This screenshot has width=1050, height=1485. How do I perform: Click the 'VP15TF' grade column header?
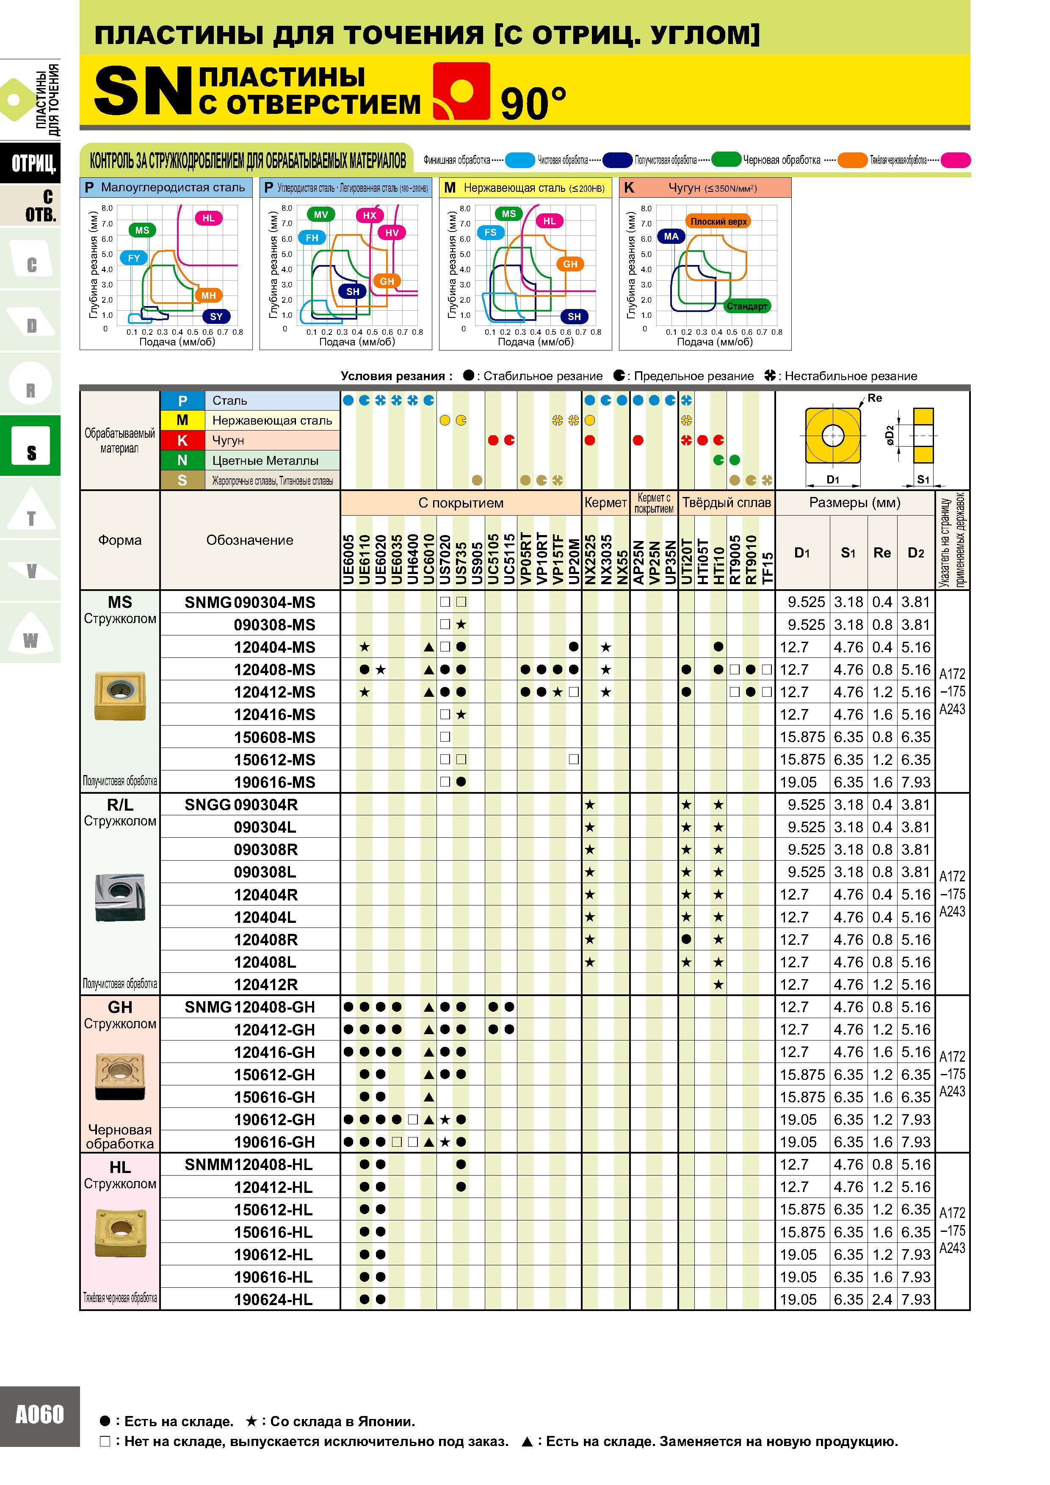[x=558, y=560]
